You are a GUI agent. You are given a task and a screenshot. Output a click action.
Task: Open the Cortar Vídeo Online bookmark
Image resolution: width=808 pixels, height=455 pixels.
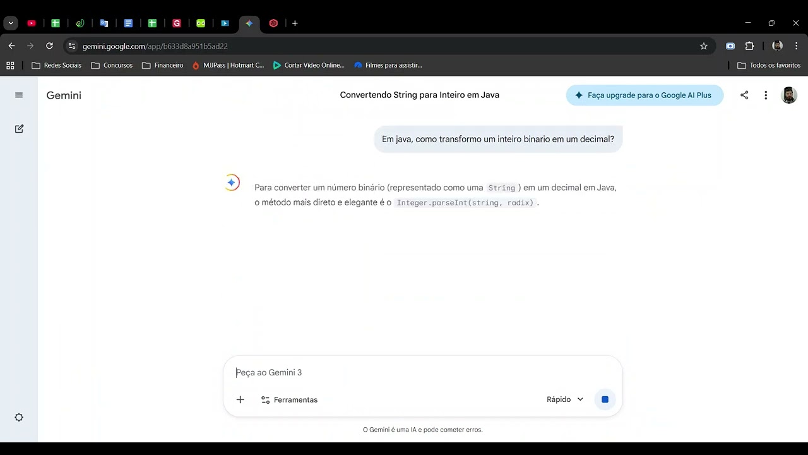click(x=309, y=65)
